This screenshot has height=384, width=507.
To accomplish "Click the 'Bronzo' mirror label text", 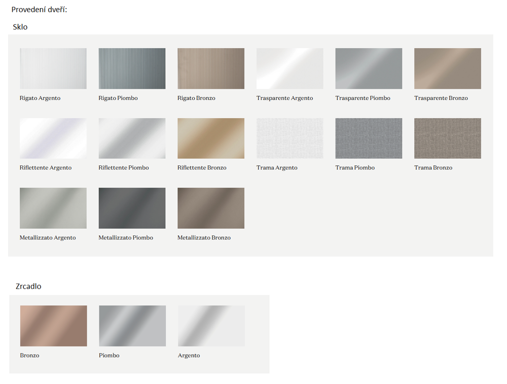I will 29,355.
